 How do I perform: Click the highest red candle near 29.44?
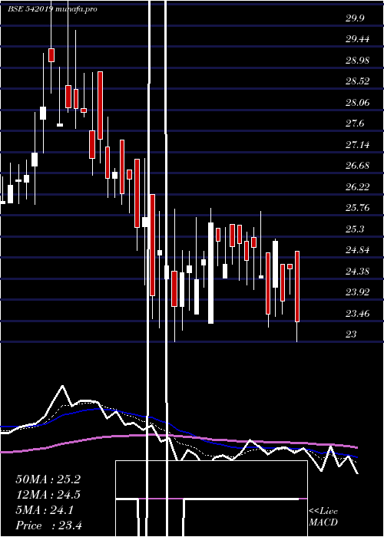[51, 55]
